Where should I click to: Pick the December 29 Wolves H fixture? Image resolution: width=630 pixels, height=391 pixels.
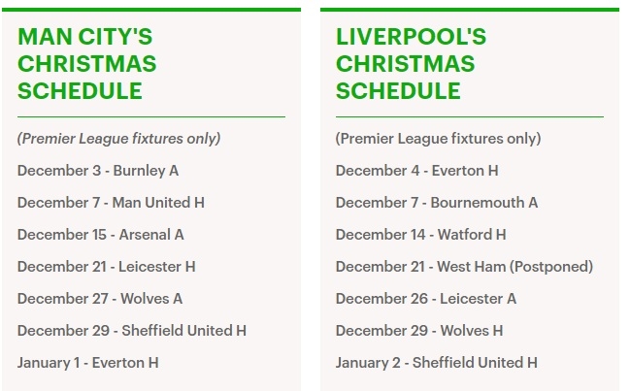419,331
